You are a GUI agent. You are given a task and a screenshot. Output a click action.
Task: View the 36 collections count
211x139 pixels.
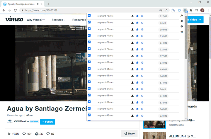click(x=39, y=134)
